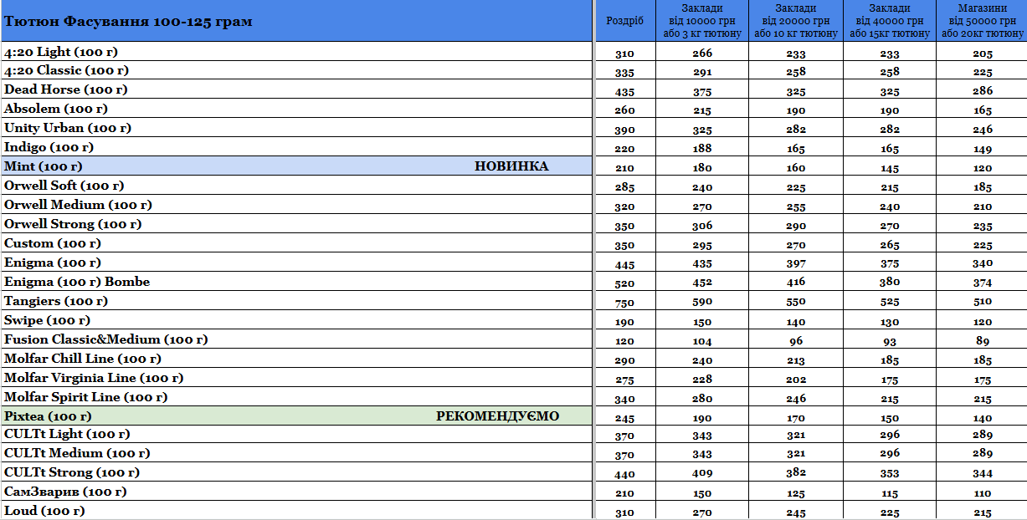The height and width of the screenshot is (520, 1027).
Task: Select Unity Urban shop price 246
Action: tap(983, 129)
